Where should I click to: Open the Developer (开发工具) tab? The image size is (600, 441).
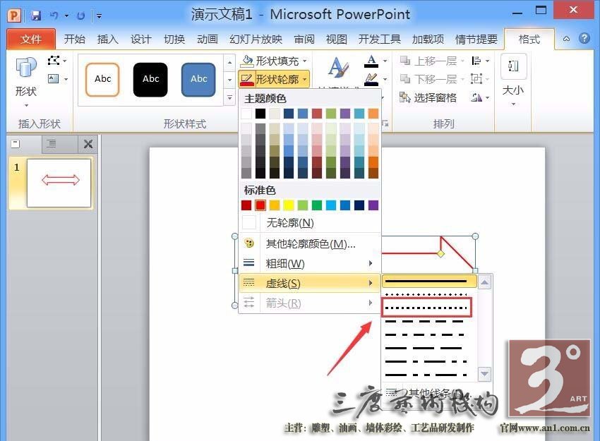tap(380, 39)
